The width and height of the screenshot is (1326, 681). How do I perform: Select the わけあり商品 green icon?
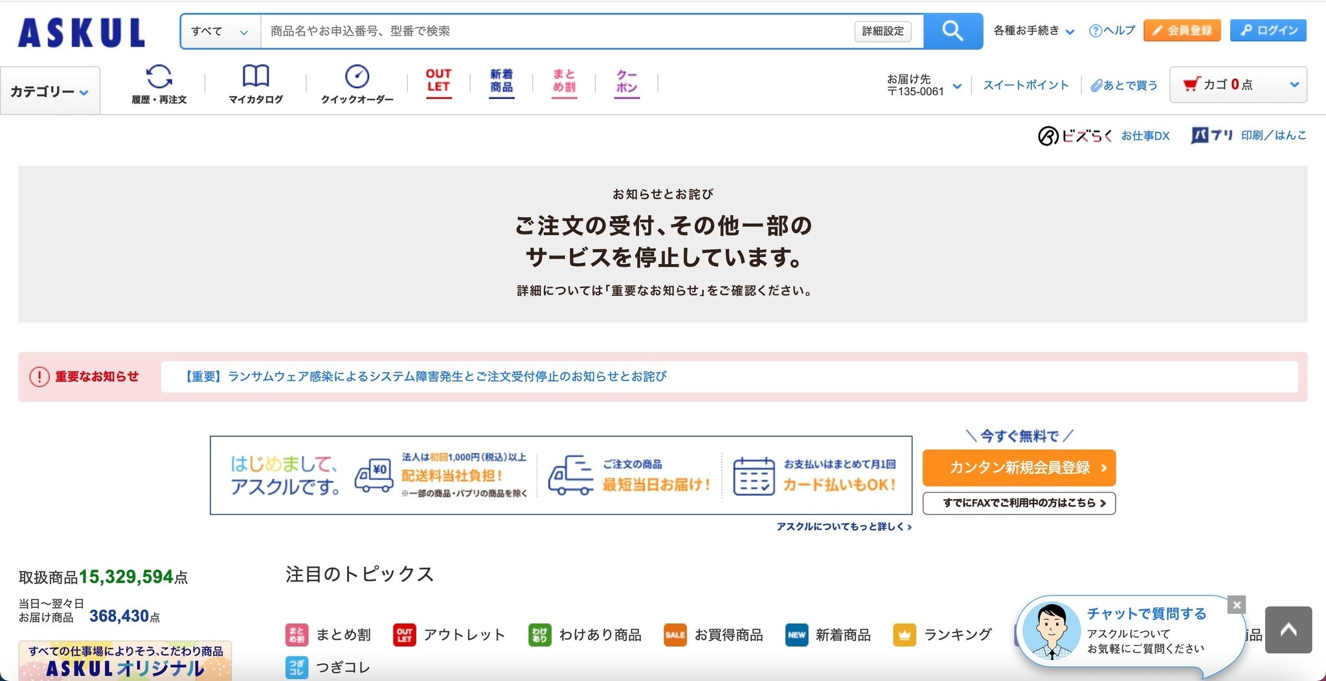point(539,635)
